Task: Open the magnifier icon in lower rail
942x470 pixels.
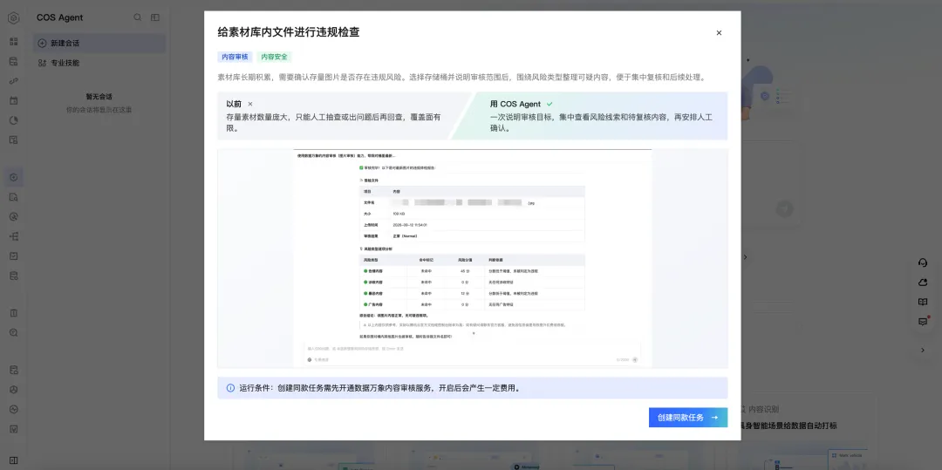Action: point(13,332)
